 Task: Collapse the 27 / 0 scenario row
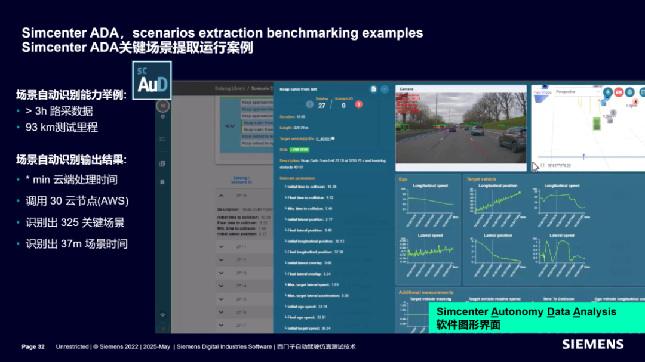click(222, 196)
